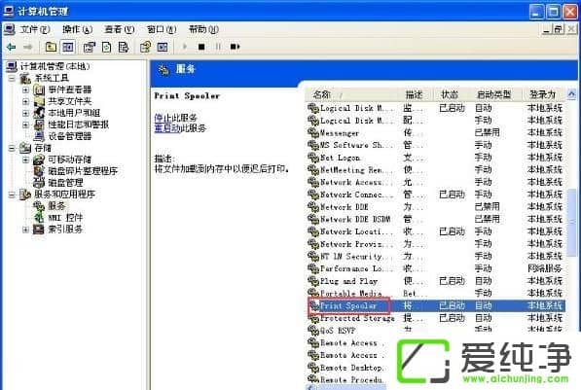Toggle the Show/Hide console tree toolbar icon
581x390 pixels.
(68, 47)
